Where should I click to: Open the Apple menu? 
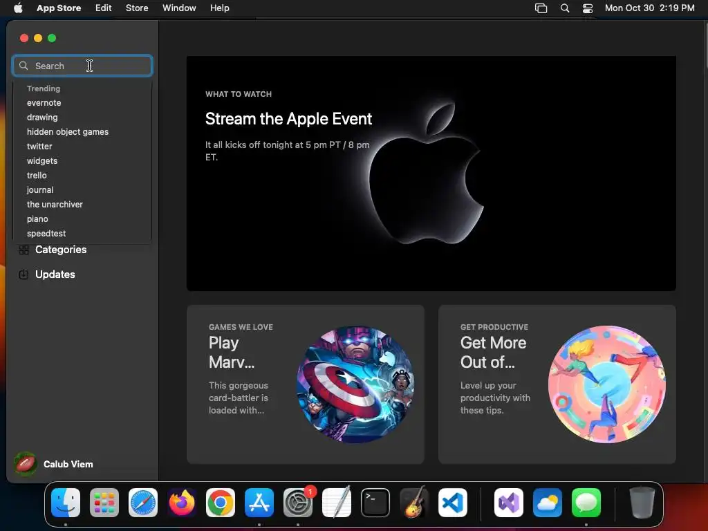(x=18, y=8)
